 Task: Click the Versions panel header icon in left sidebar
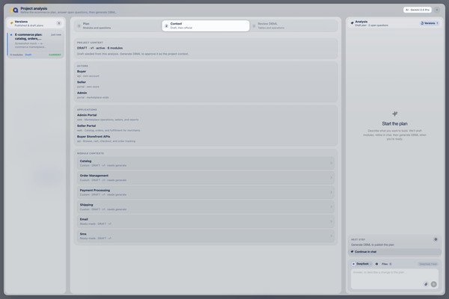click(x=11, y=23)
